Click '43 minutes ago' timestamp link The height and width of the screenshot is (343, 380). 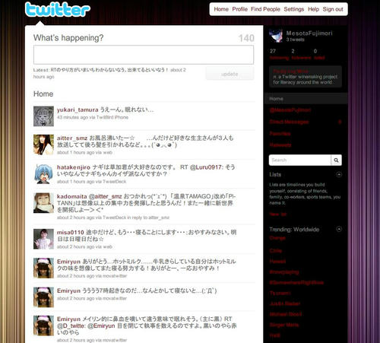click(x=72, y=117)
